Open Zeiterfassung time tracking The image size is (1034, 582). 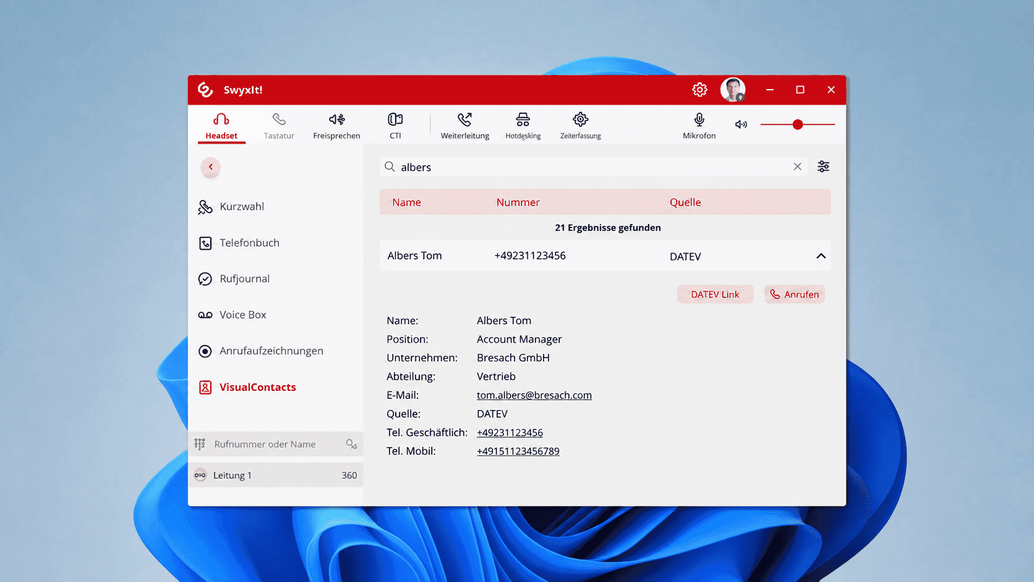click(580, 126)
